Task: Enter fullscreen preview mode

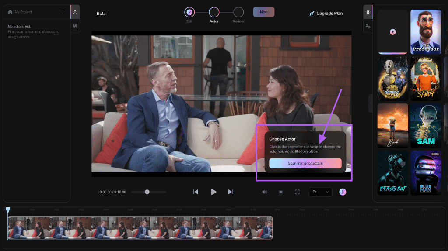Action: click(x=297, y=192)
